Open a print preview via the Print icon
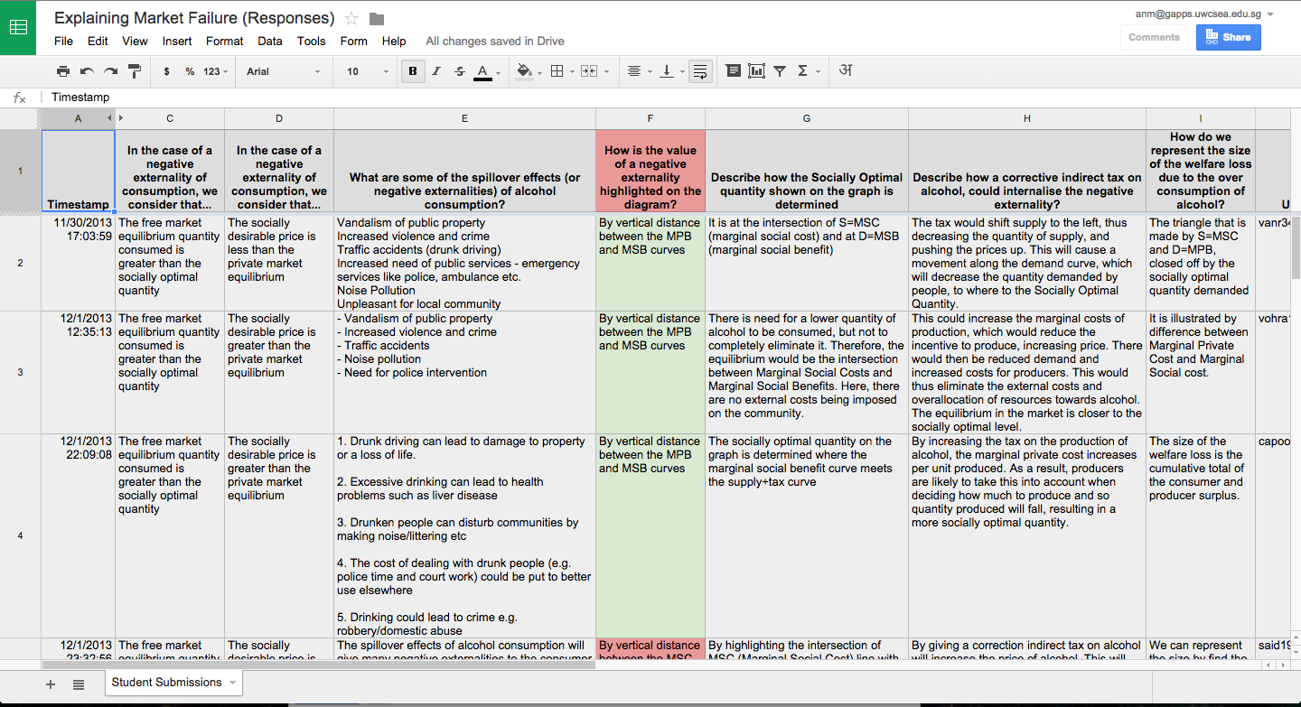 tap(63, 70)
